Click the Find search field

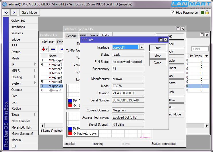point(200,49)
